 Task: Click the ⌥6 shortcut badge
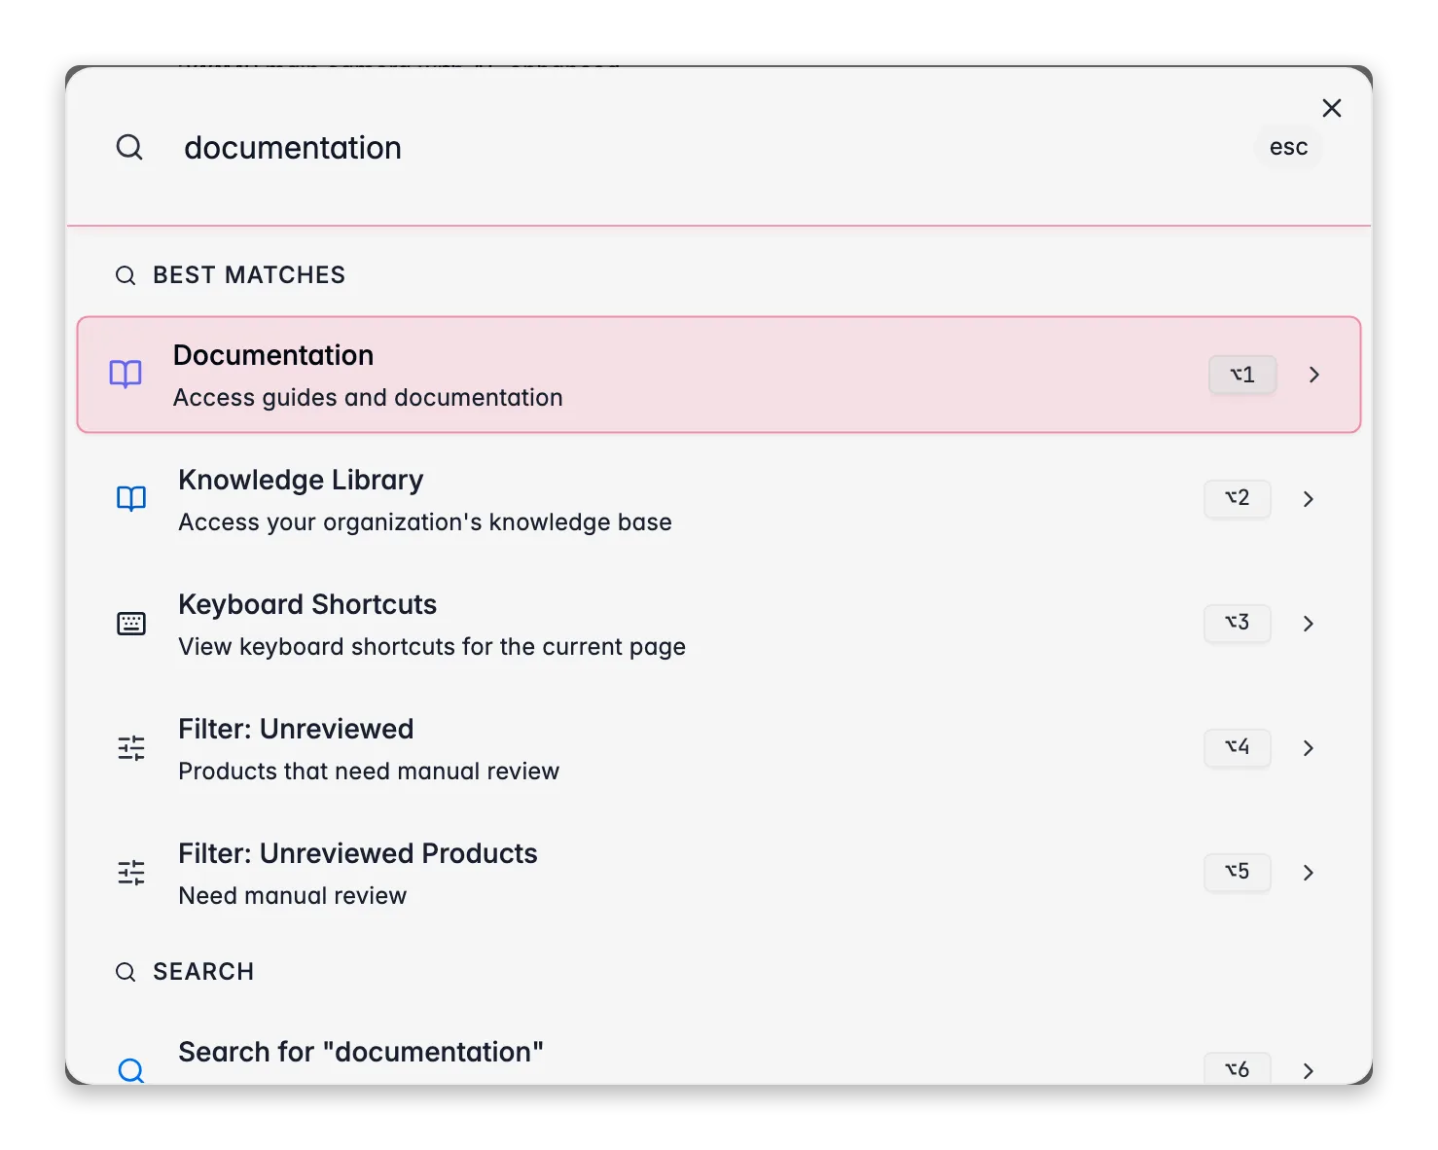pyautogui.click(x=1238, y=1068)
